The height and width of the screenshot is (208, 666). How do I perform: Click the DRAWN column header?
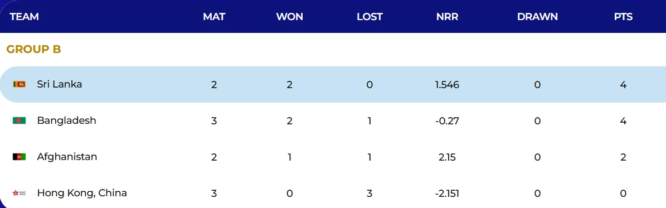tap(537, 17)
